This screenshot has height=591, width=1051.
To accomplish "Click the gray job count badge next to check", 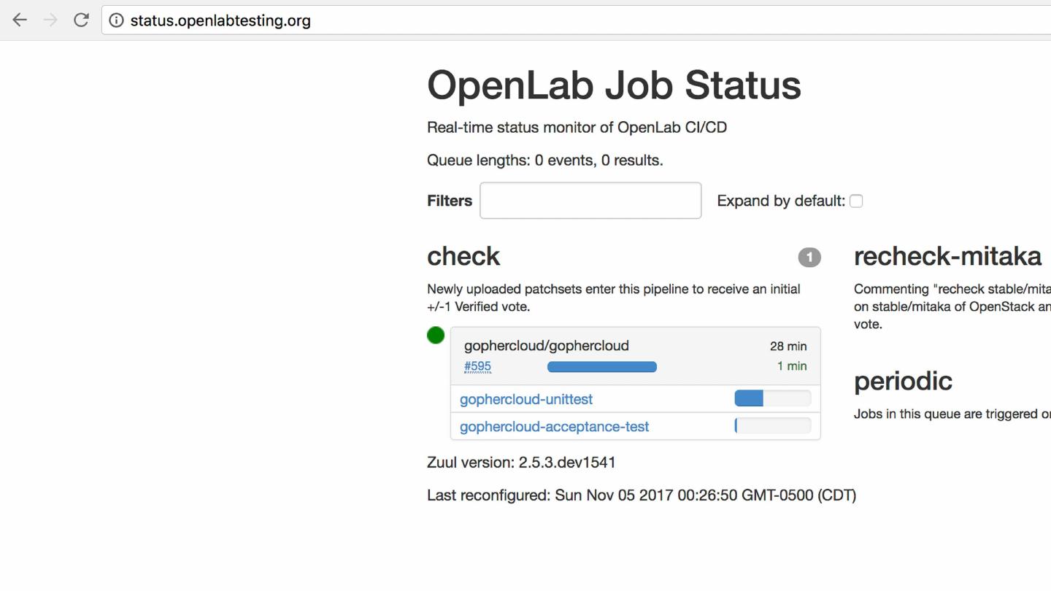I will click(x=809, y=258).
